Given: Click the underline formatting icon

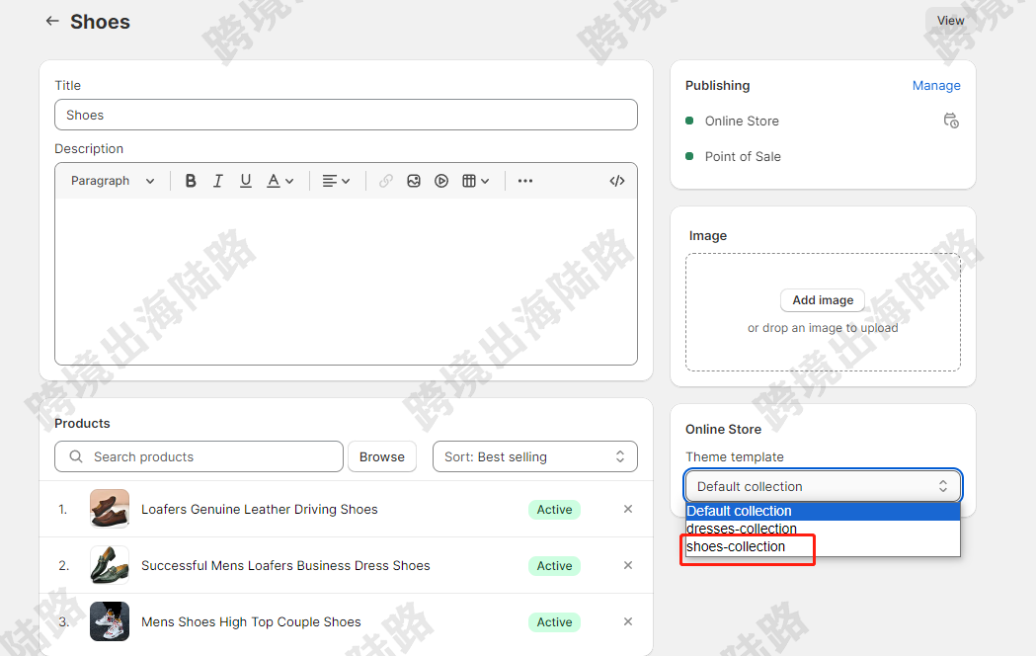Looking at the screenshot, I should 246,181.
